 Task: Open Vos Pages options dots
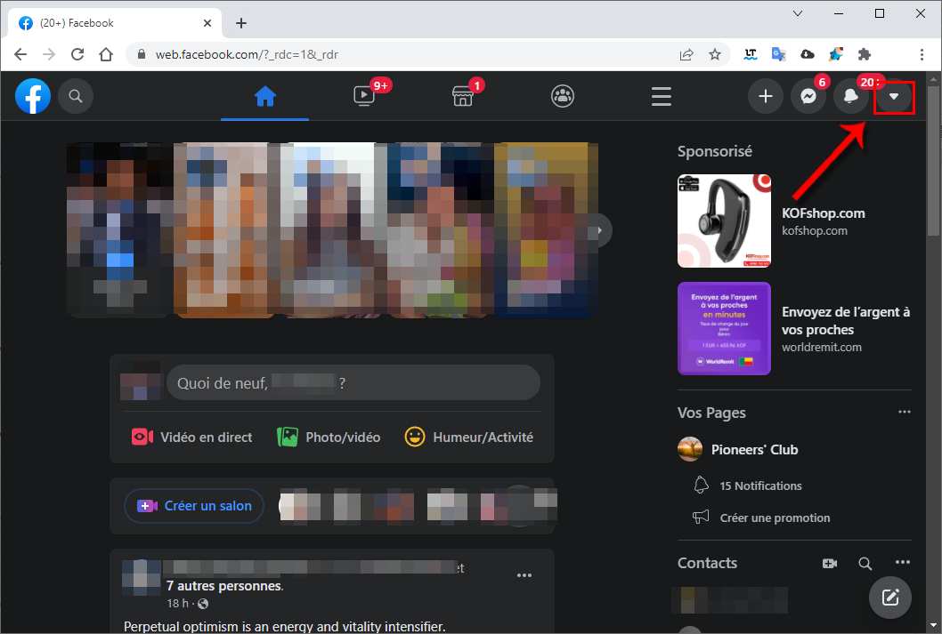coord(904,412)
